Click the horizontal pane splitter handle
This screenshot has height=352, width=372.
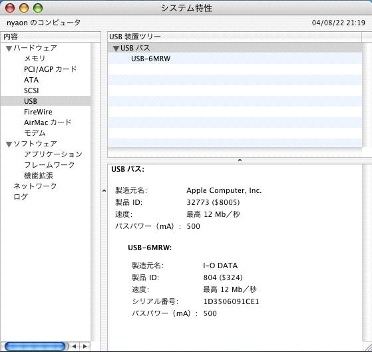click(240, 160)
